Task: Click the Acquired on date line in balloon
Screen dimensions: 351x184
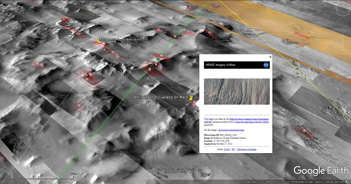Action: tap(218, 144)
